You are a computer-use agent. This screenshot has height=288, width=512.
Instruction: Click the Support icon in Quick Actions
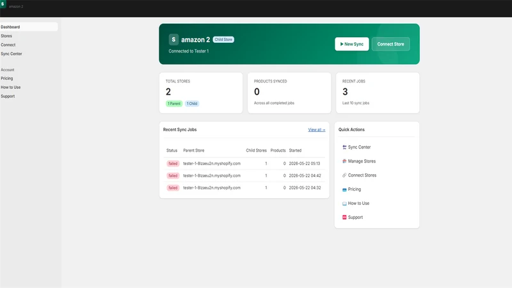click(x=344, y=218)
